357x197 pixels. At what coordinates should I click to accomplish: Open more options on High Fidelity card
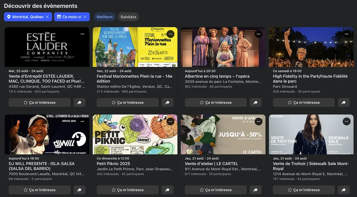[x=347, y=34]
